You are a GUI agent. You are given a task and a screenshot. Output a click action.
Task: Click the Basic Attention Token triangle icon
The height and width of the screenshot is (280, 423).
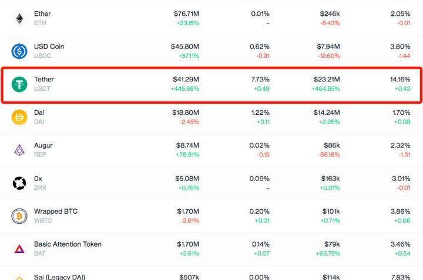coord(19,249)
